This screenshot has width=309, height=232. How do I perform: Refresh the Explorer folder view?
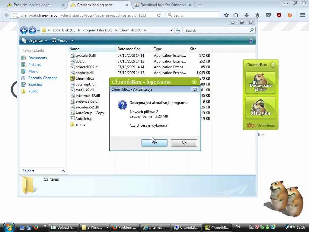coord(178,31)
